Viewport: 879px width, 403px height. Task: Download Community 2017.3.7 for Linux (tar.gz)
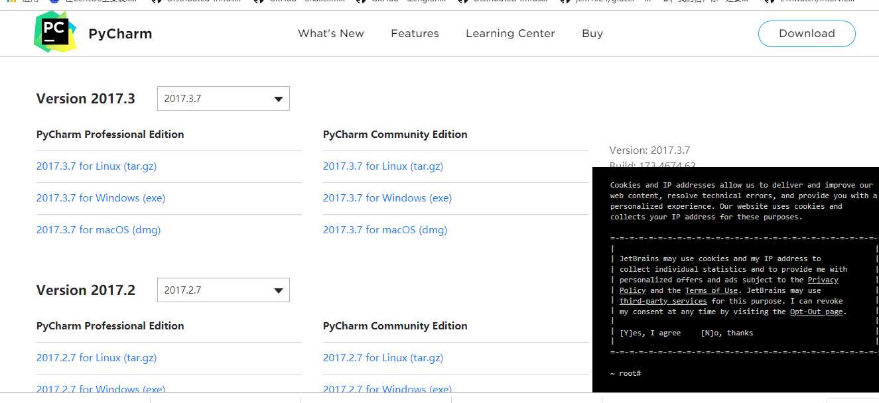(383, 166)
